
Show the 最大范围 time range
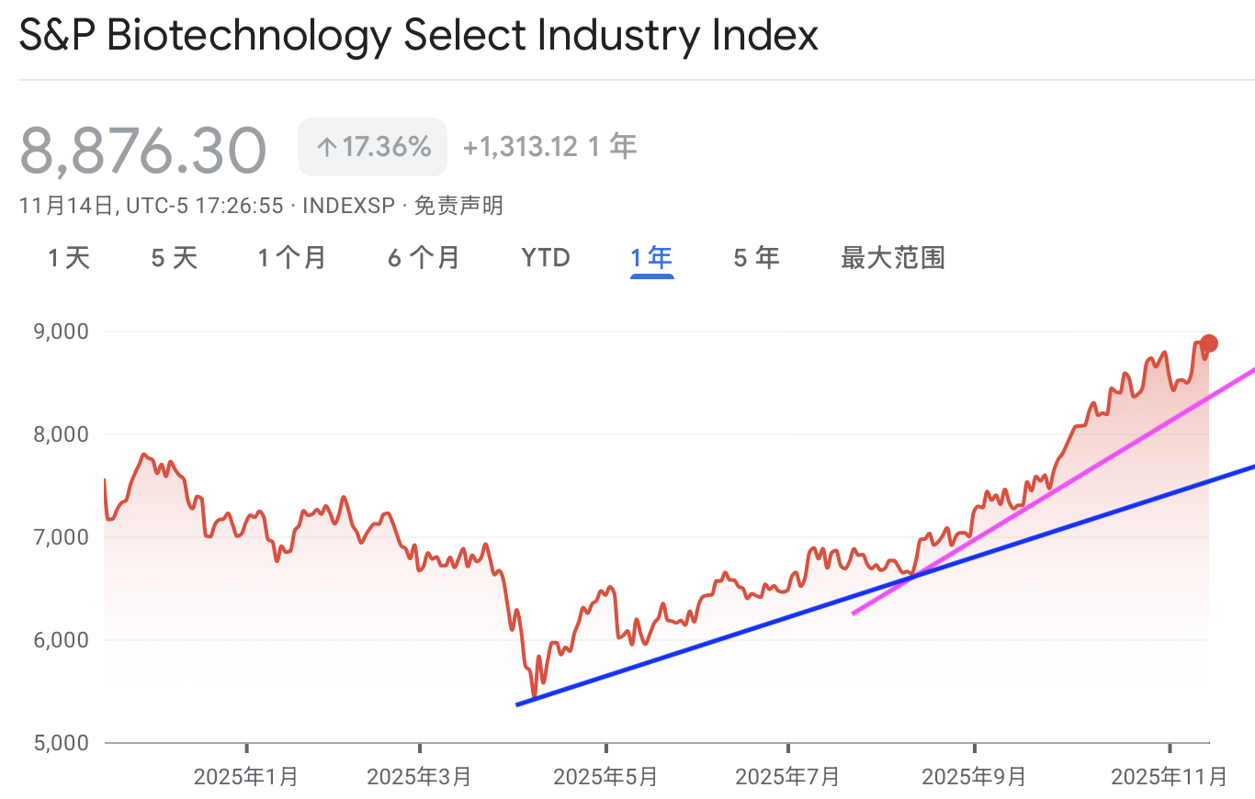coord(892,258)
